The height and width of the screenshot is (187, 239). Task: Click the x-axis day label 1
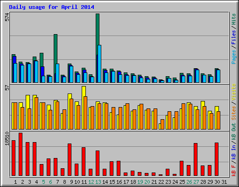[x=15, y=182]
